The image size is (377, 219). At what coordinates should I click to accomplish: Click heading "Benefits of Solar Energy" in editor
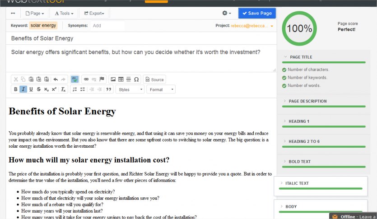[x=62, y=111]
